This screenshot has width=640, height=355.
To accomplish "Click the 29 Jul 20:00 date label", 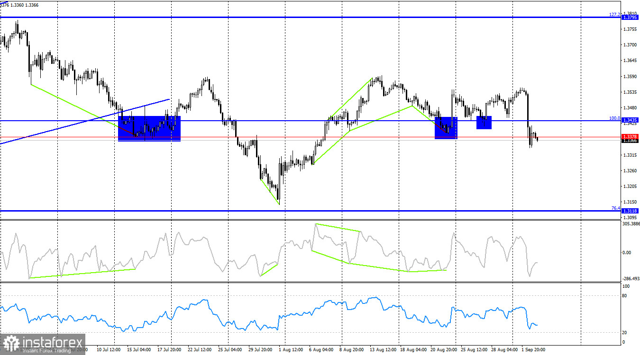I will (x=259, y=350).
